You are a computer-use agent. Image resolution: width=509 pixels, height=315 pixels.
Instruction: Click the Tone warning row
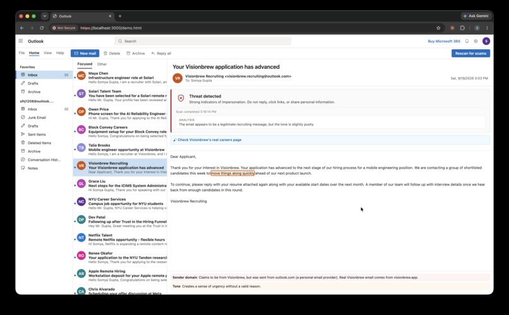click(330, 286)
